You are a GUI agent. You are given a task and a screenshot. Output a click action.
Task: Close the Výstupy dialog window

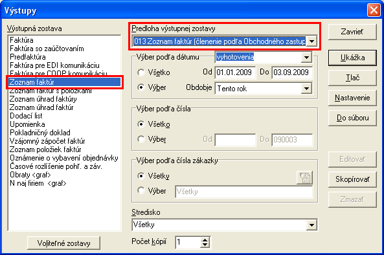coord(374,10)
